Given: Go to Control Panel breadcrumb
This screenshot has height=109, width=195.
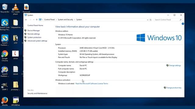Looking at the screenshot, I should (49, 19).
